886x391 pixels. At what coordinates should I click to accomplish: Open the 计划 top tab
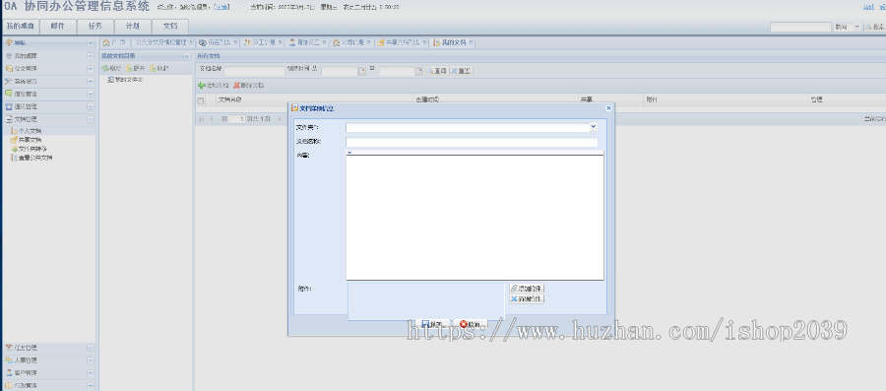132,27
